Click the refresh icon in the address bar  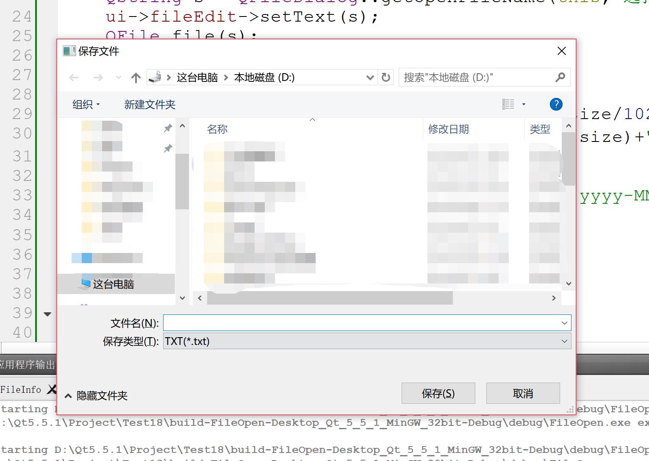point(386,77)
